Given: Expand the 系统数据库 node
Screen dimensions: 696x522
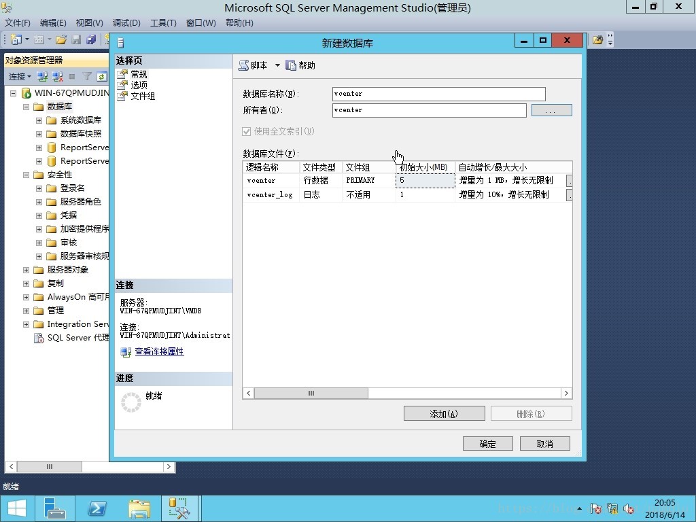Looking at the screenshot, I should pyautogui.click(x=39, y=120).
